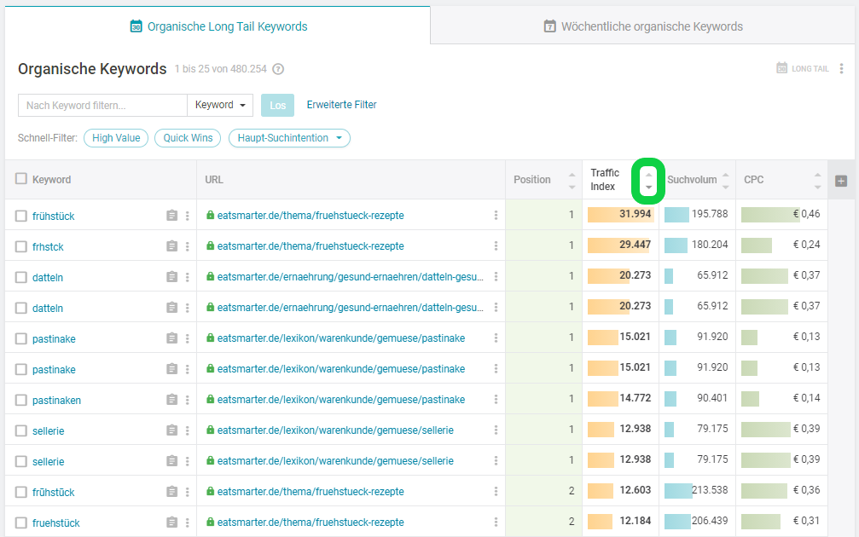Add a column with the plus icon
This screenshot has width=859, height=537.
tap(841, 181)
